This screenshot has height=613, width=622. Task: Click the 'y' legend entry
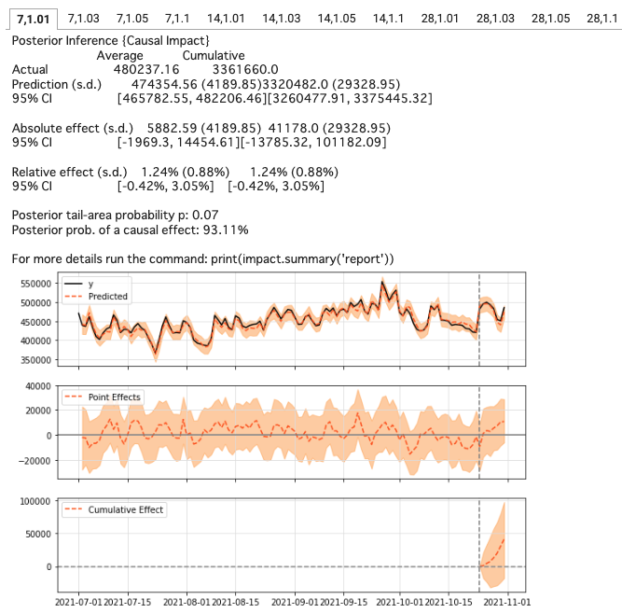tap(79, 284)
